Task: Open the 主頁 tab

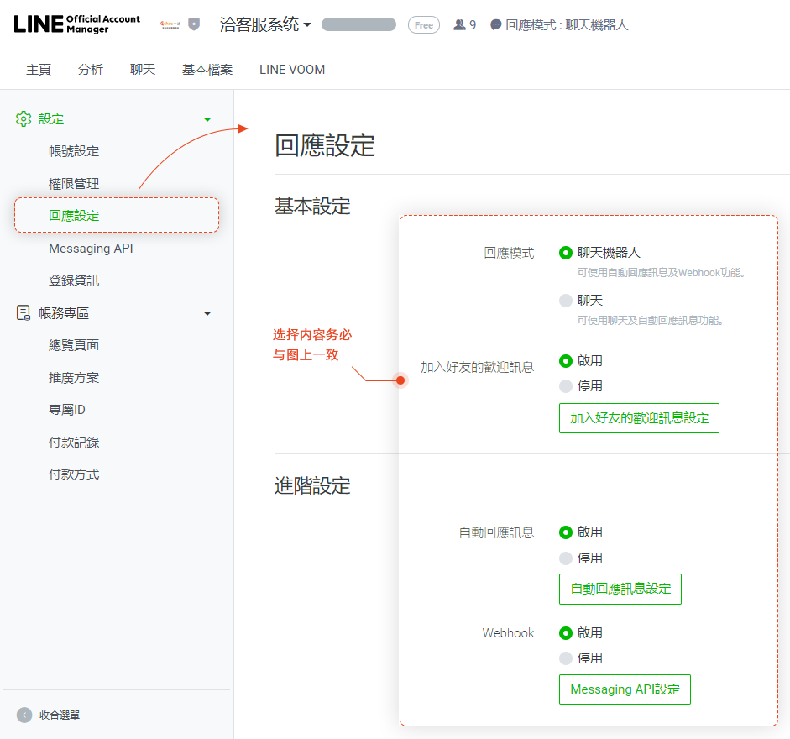Action: point(39,70)
